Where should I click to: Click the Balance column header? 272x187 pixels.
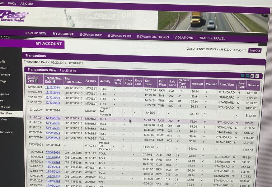[x=253, y=85]
